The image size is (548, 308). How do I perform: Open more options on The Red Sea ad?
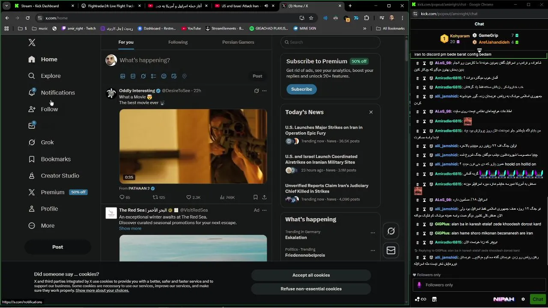(x=264, y=210)
